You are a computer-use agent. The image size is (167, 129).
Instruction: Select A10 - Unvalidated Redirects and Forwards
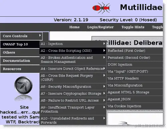pos(73,120)
